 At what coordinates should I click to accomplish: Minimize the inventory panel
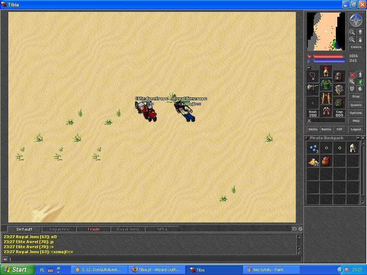(309, 68)
